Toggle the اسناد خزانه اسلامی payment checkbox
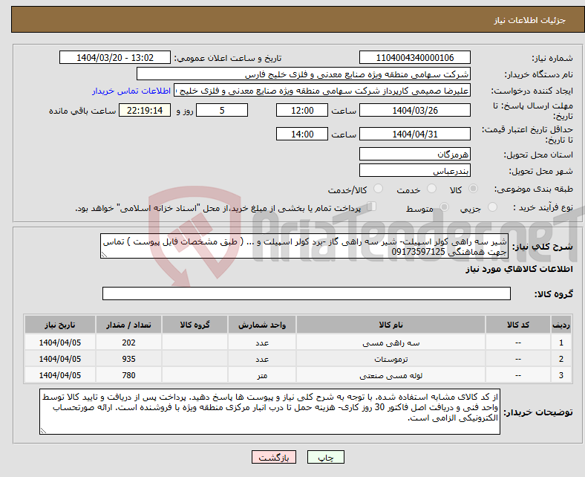The height and width of the screenshot is (477, 585). pyautogui.click(x=372, y=207)
